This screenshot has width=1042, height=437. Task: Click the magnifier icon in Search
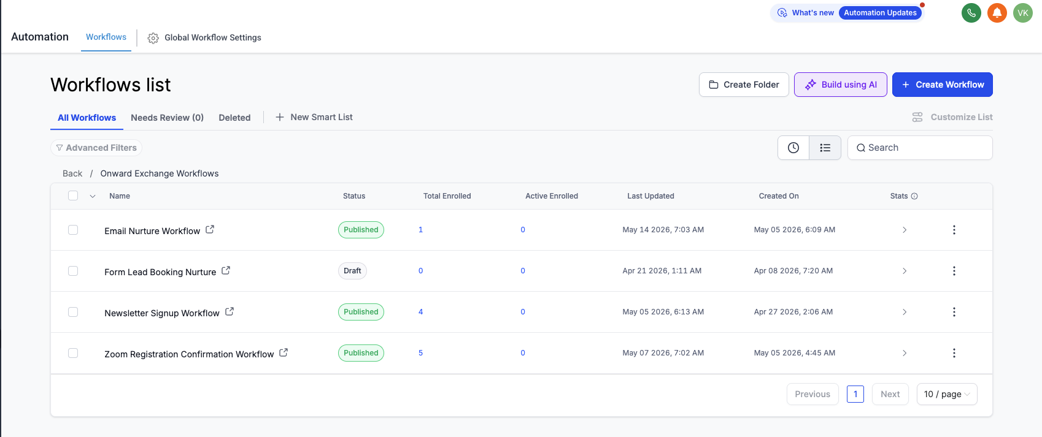[861, 148]
